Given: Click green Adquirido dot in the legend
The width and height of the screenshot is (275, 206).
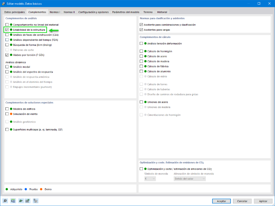Looking at the screenshot, I should tap(7, 189).
